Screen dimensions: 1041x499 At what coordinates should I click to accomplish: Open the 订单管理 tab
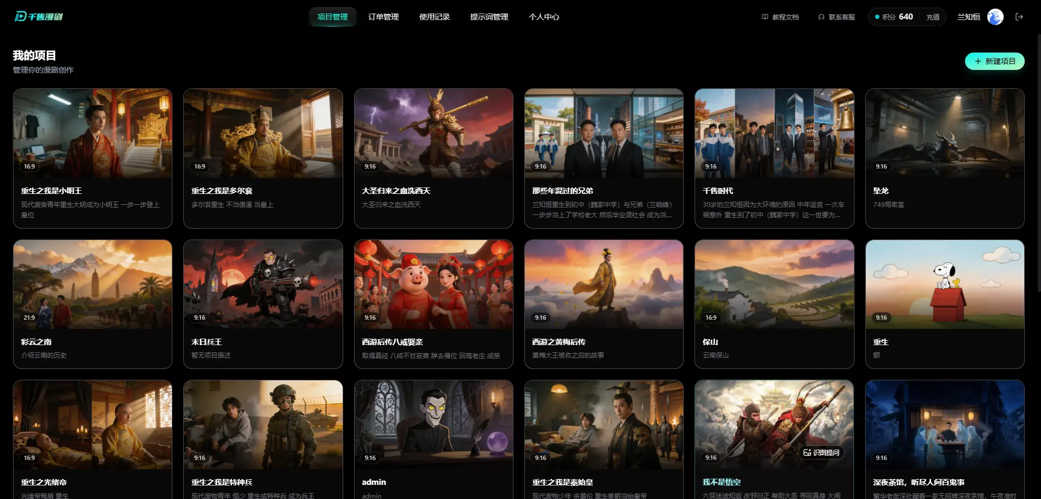coord(383,17)
